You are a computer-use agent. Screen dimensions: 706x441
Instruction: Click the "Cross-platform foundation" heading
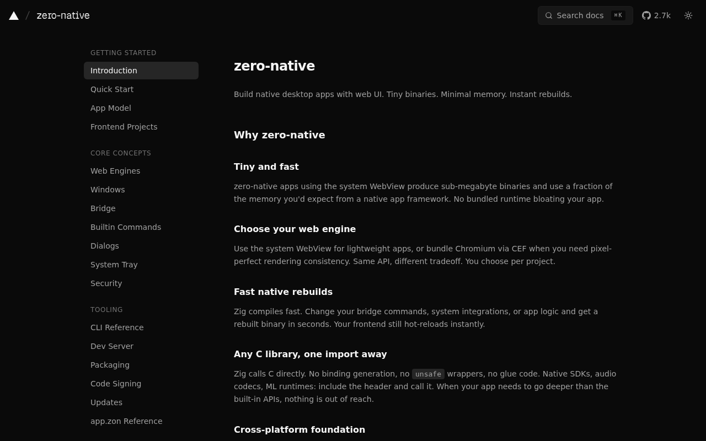pos(299,429)
